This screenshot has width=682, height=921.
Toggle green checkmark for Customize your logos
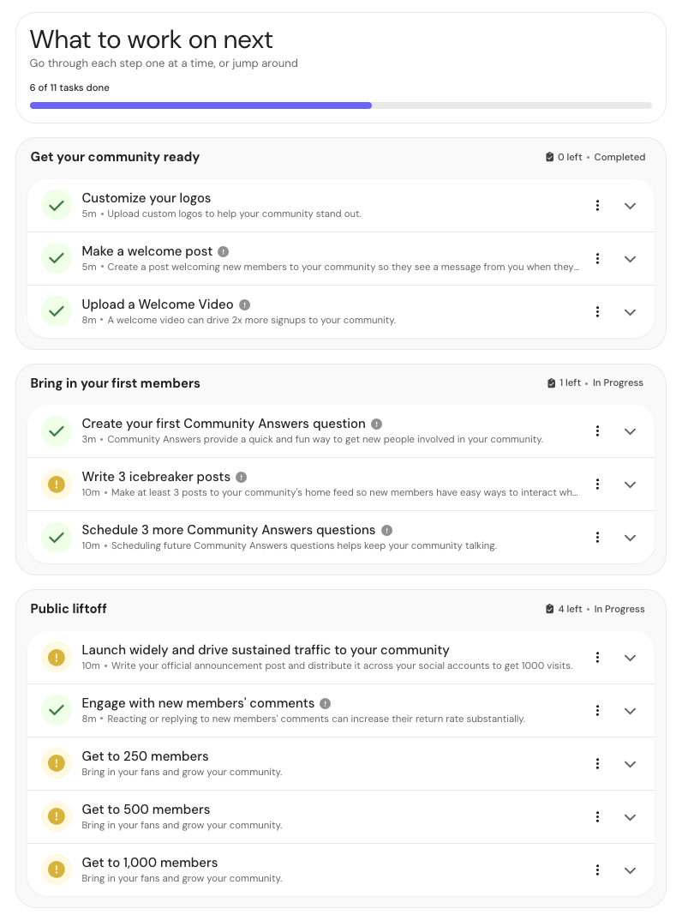pyautogui.click(x=57, y=206)
